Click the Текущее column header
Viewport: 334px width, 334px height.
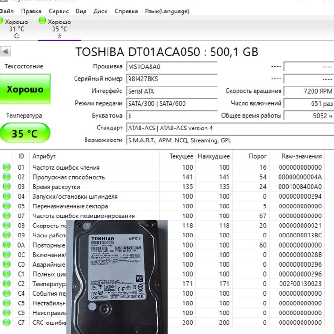(x=177, y=156)
